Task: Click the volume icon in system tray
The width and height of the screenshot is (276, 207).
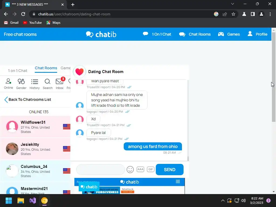Action: 243,201
